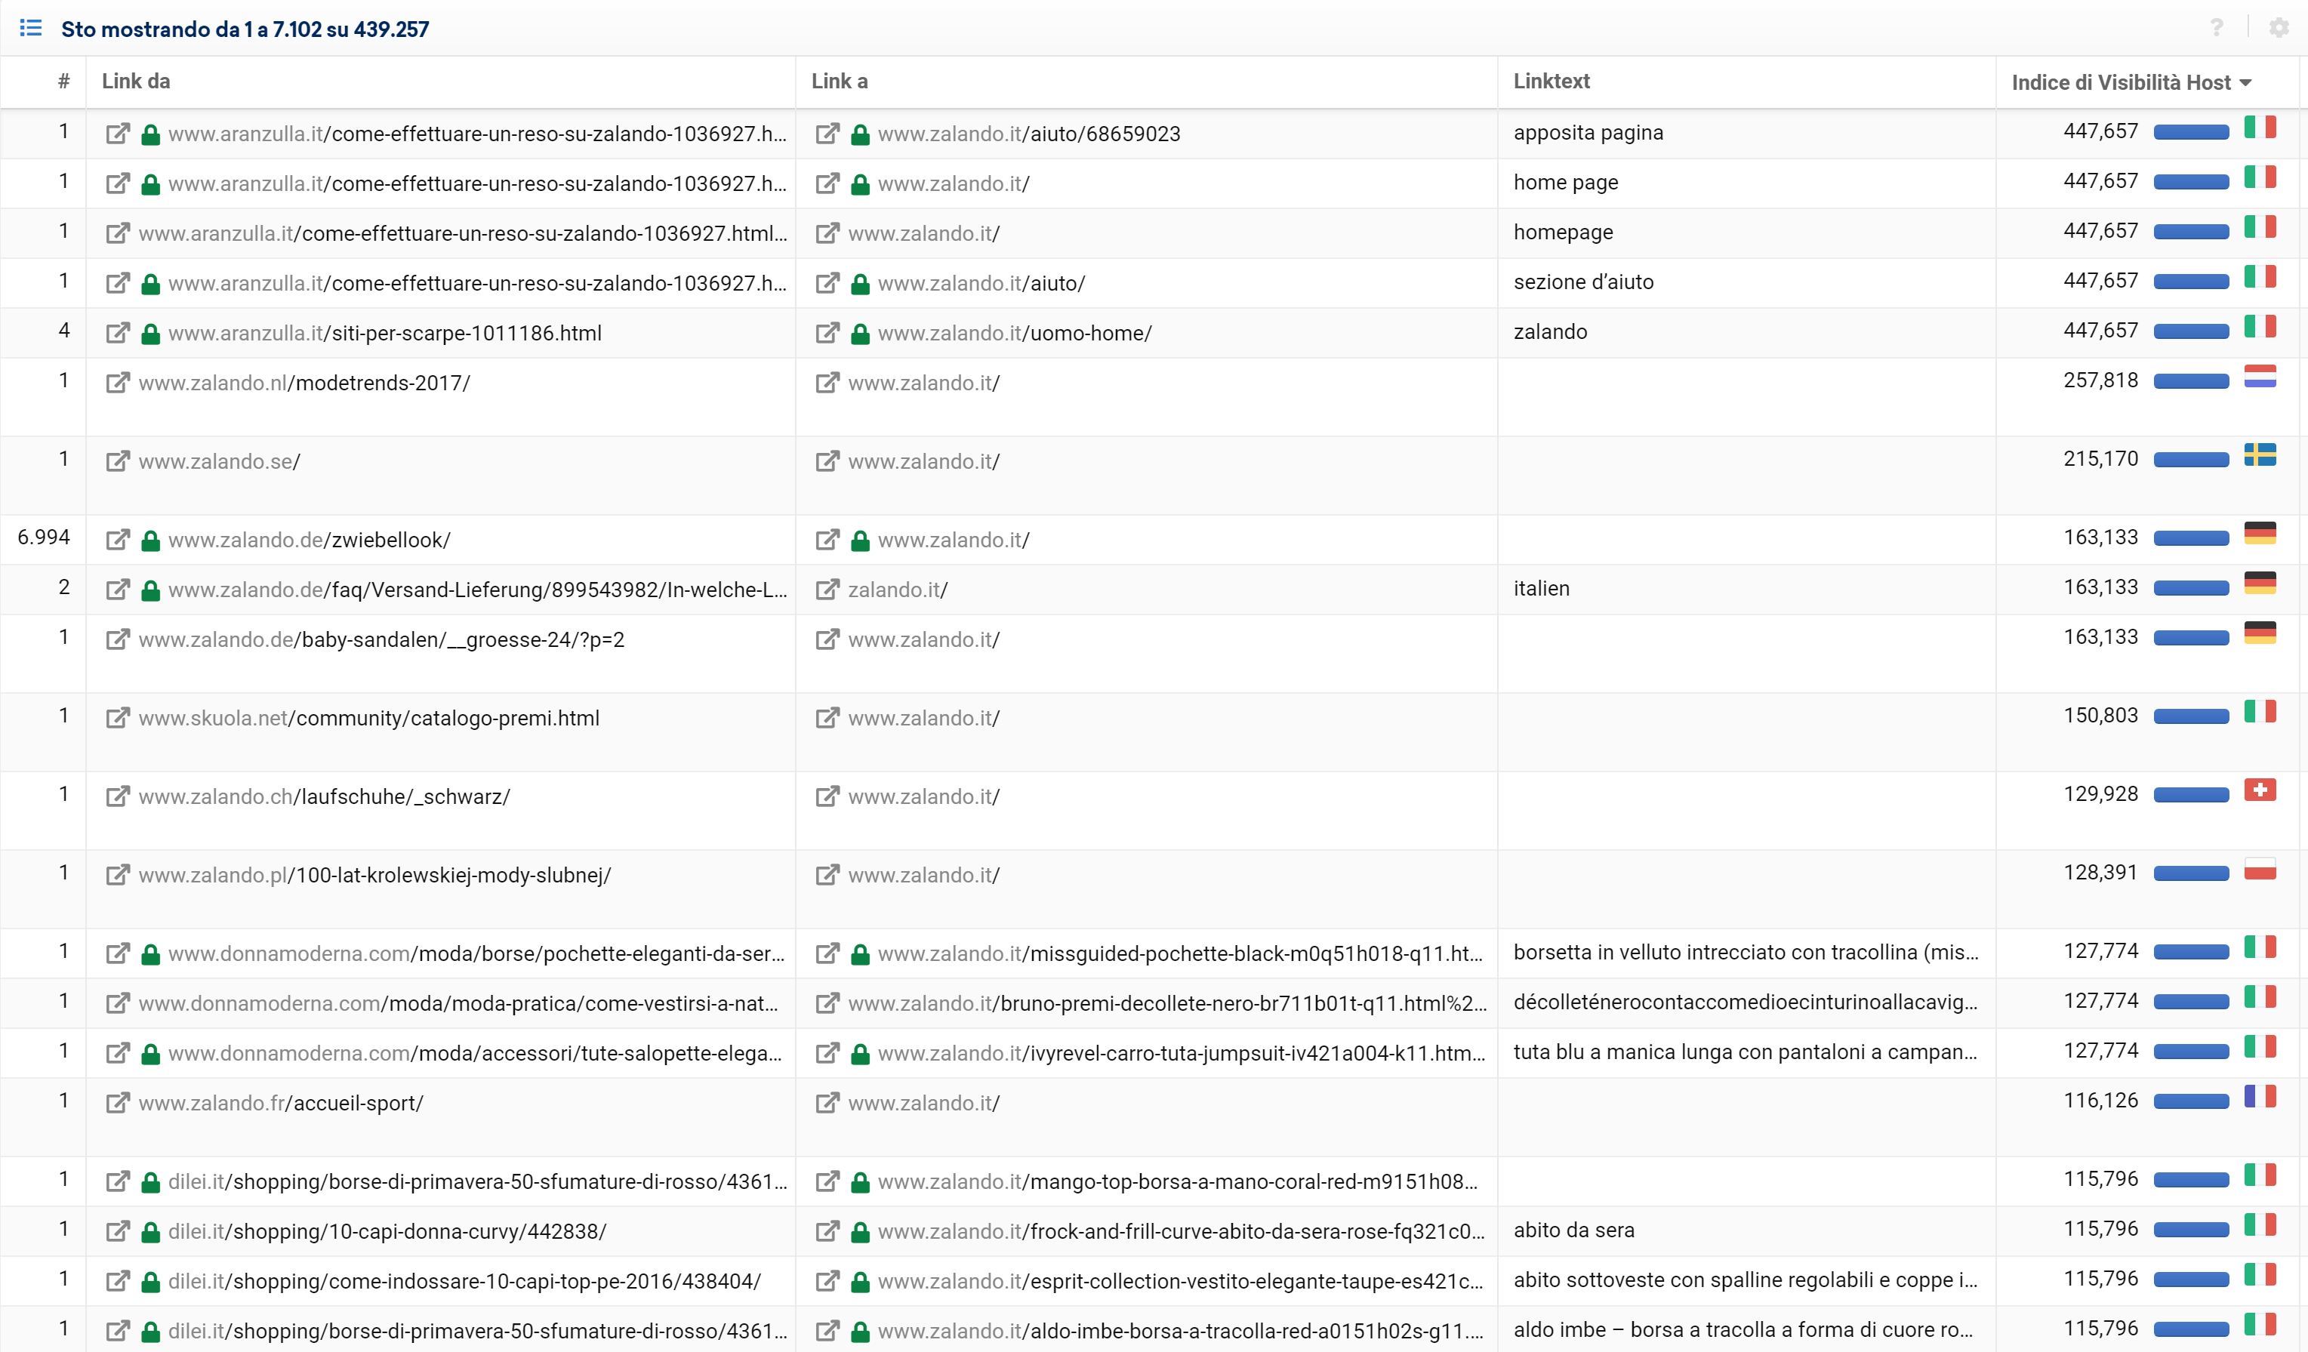This screenshot has width=2308, height=1352.
Task: Open external link icon for zalando.it/aiuto/68659023 target
Action: click(827, 134)
